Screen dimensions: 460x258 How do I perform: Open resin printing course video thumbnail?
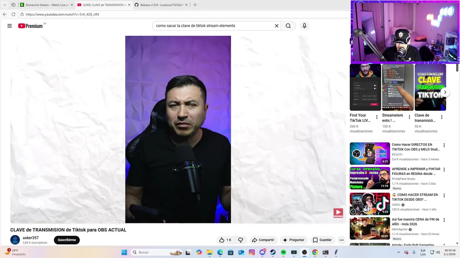370,178
